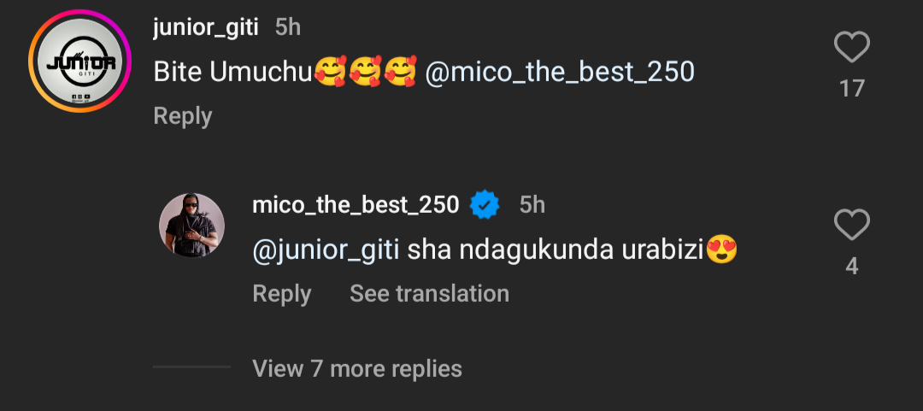
Task: Click the "Bite Umuchu" comment text
Action: pyautogui.click(x=232, y=73)
